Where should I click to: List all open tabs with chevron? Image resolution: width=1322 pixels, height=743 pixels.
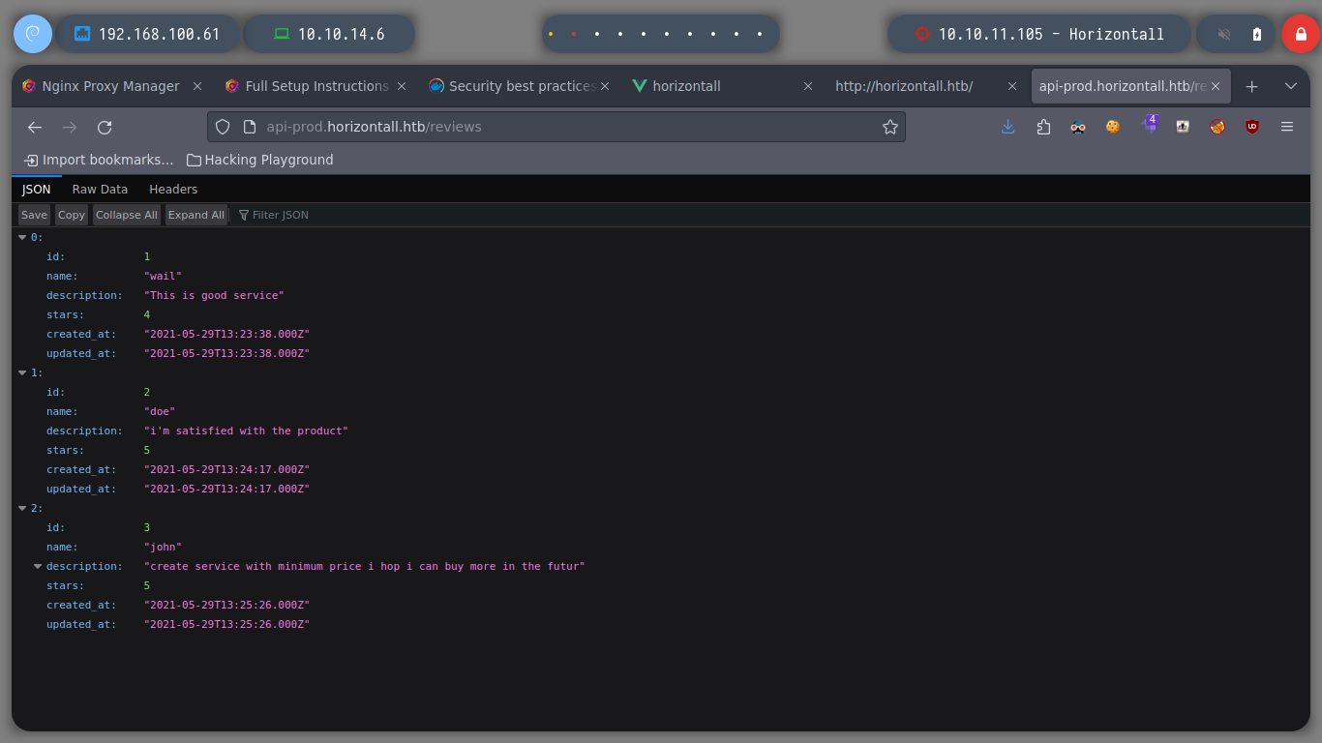point(1290,86)
